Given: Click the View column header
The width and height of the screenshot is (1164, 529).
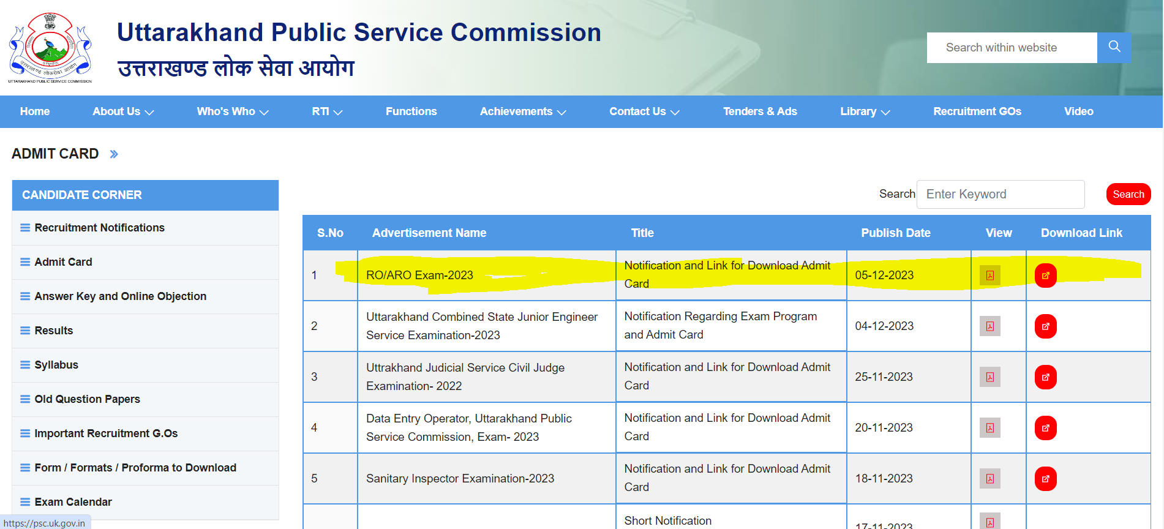Looking at the screenshot, I should 999,233.
